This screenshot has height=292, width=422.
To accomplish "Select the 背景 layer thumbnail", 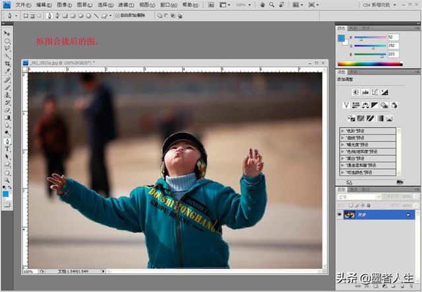I will tap(349, 215).
